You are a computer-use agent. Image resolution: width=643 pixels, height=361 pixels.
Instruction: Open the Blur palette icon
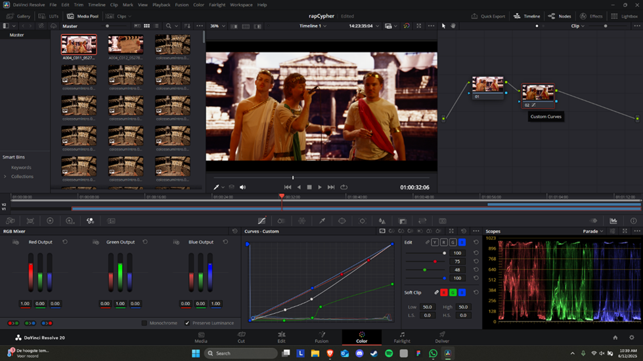click(x=382, y=221)
